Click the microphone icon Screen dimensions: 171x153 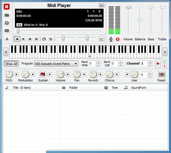(111, 39)
